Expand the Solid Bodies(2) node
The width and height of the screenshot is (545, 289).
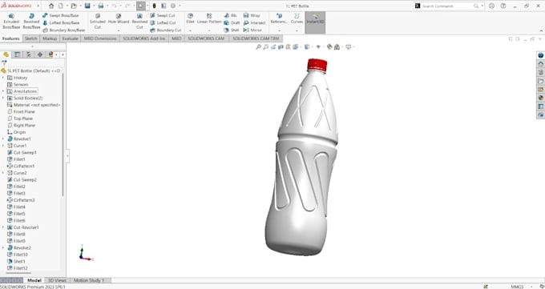pos(3,98)
